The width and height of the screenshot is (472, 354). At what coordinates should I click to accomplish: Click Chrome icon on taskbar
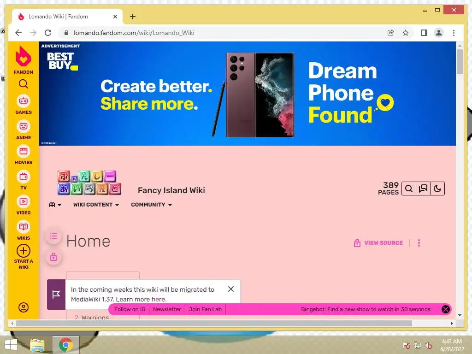[66, 345]
